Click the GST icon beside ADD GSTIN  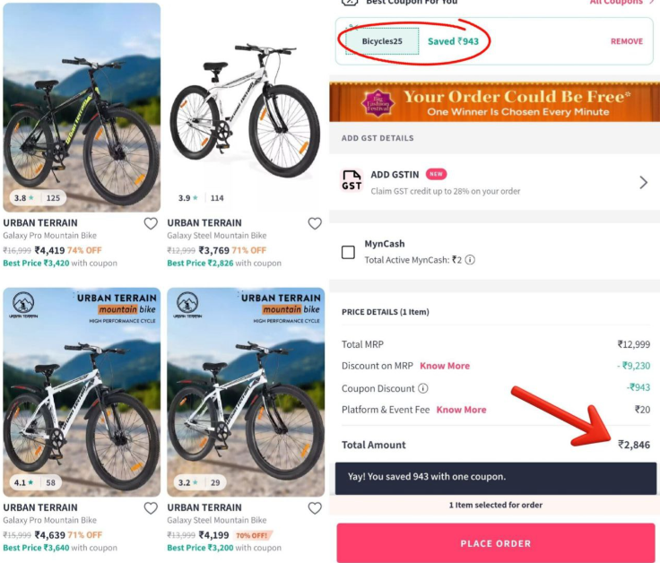pyautogui.click(x=352, y=181)
